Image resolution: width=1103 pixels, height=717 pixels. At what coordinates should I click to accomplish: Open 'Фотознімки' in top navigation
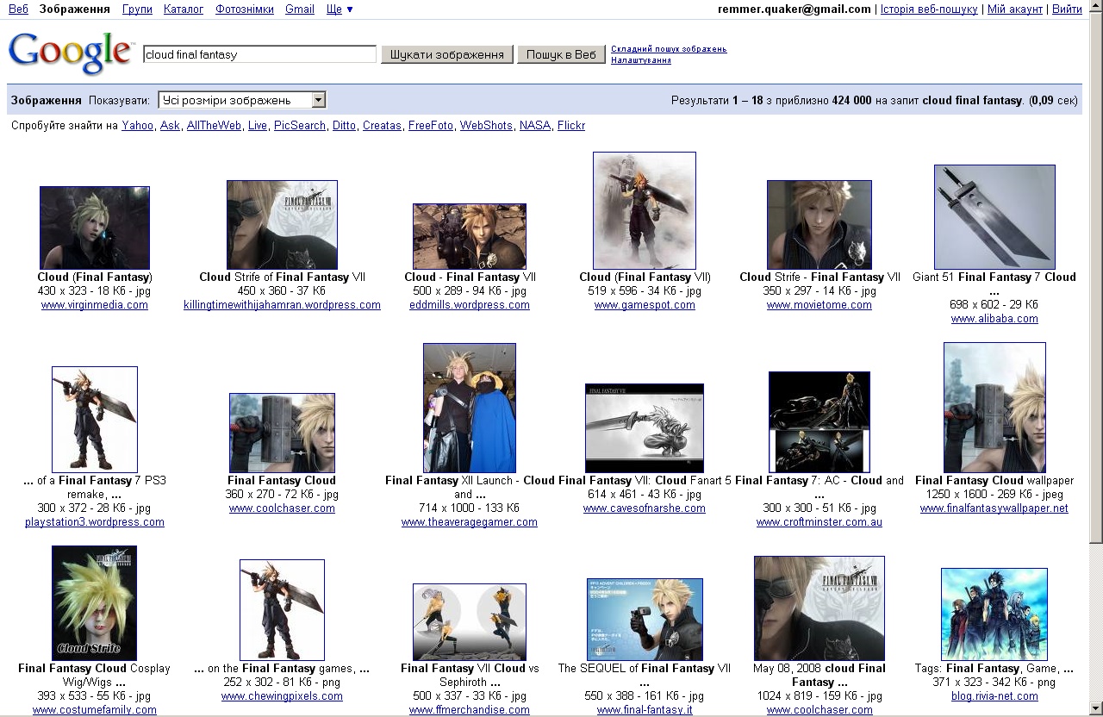(244, 9)
